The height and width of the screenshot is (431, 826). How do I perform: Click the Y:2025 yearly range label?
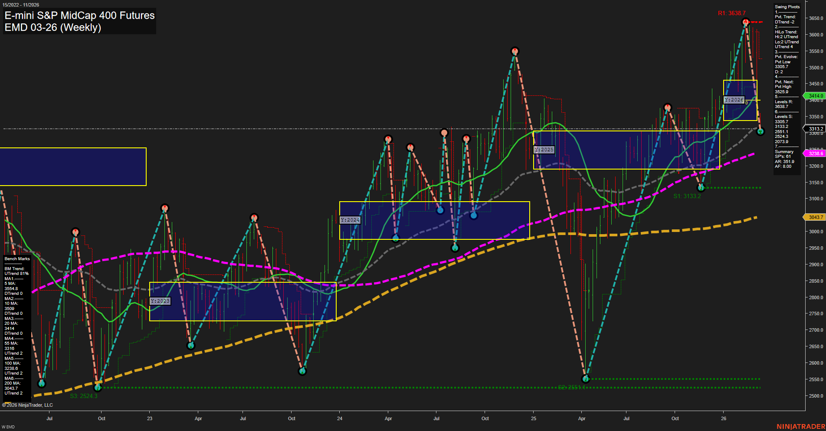544,149
